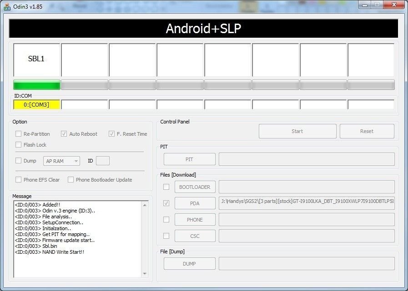Click the 'Added!!' log line

click(x=37, y=205)
